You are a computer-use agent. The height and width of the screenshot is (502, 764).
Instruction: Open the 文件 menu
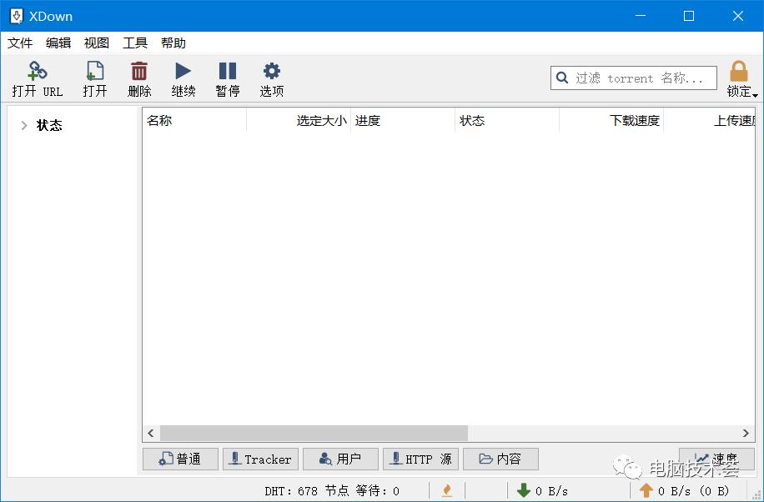point(20,43)
